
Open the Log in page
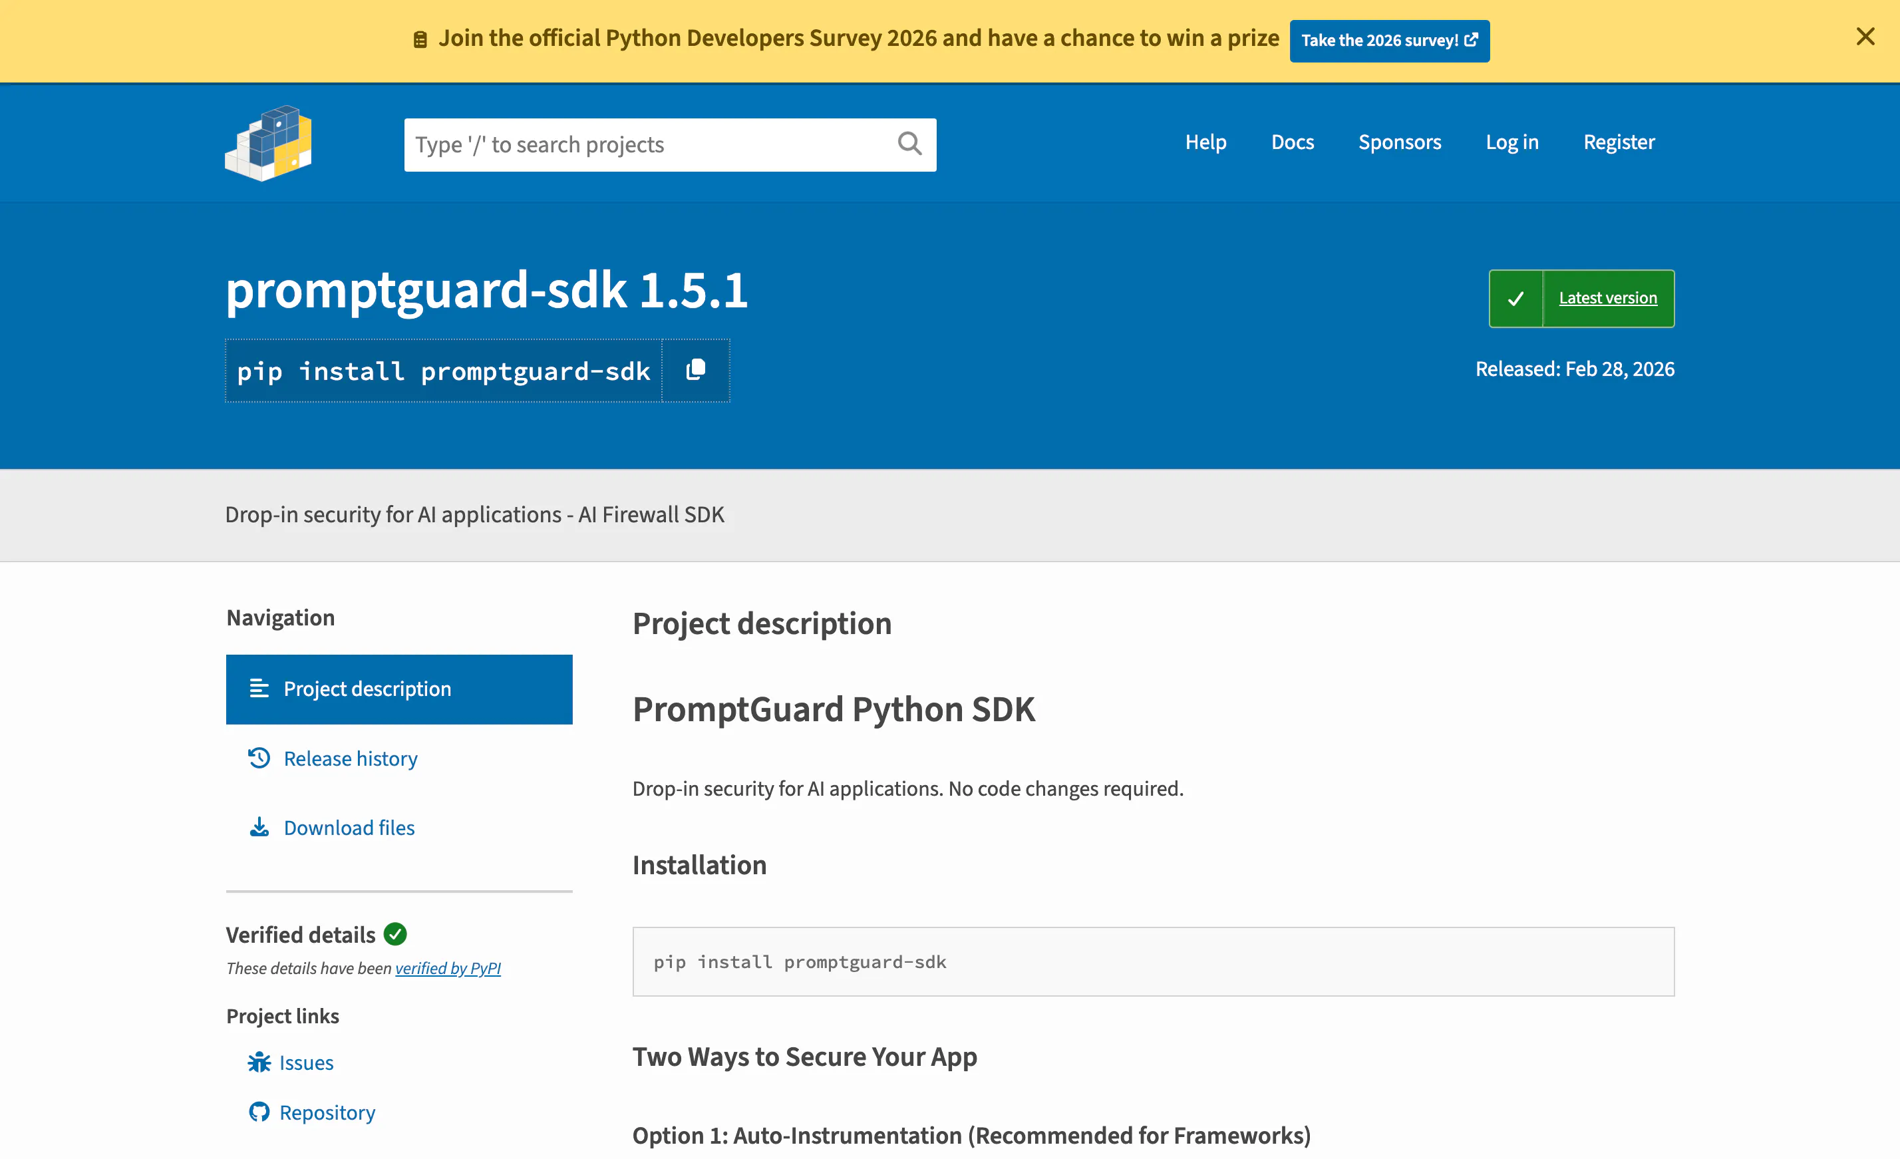(x=1512, y=142)
